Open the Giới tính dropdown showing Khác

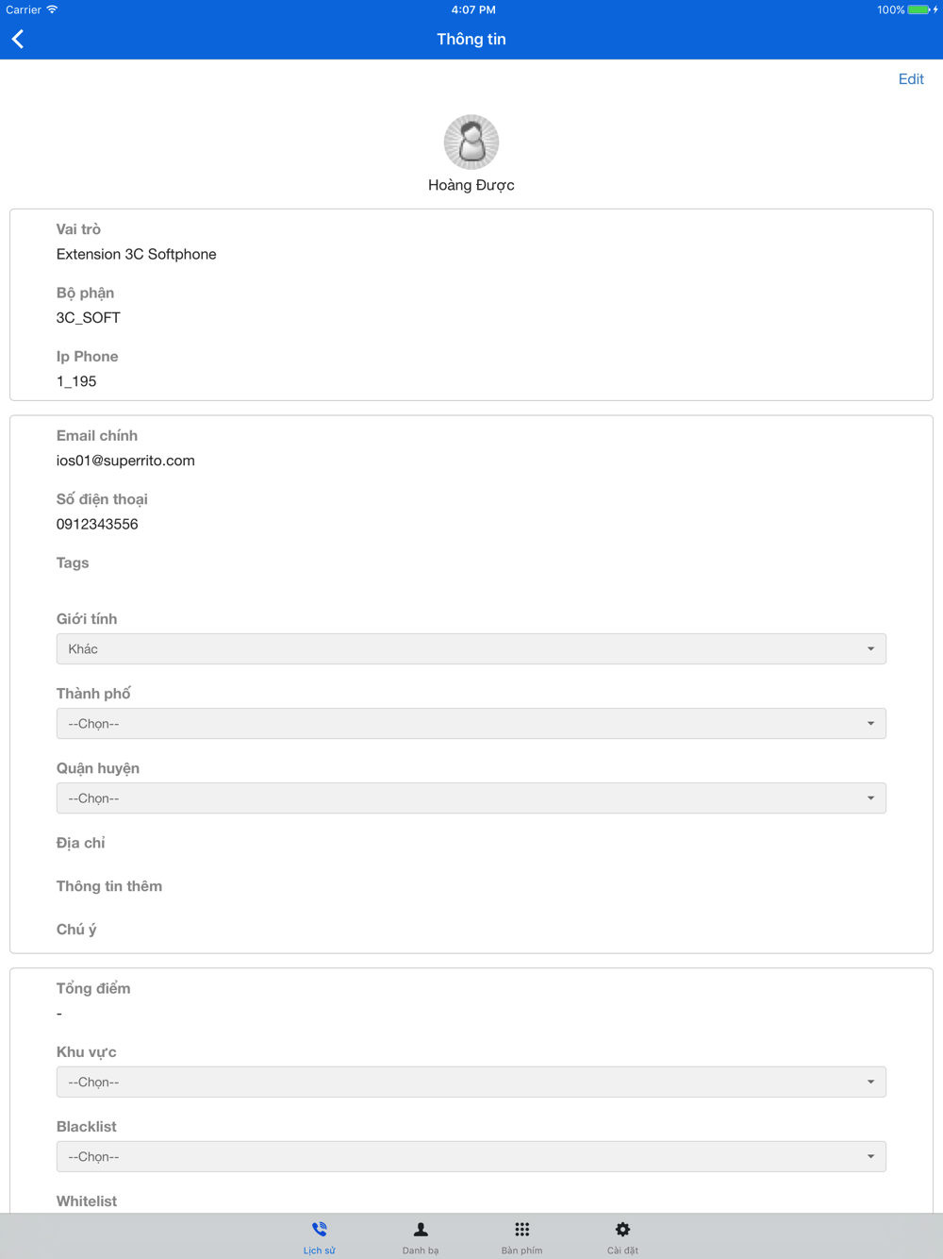click(x=471, y=648)
